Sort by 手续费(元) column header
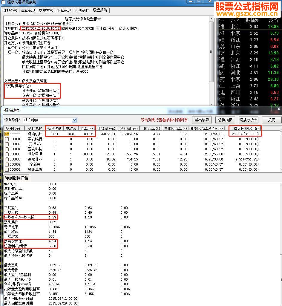 point(106,128)
